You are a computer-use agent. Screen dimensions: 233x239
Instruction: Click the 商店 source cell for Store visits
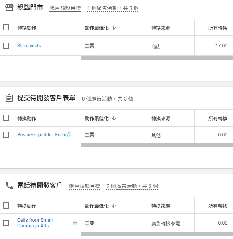click(x=156, y=46)
